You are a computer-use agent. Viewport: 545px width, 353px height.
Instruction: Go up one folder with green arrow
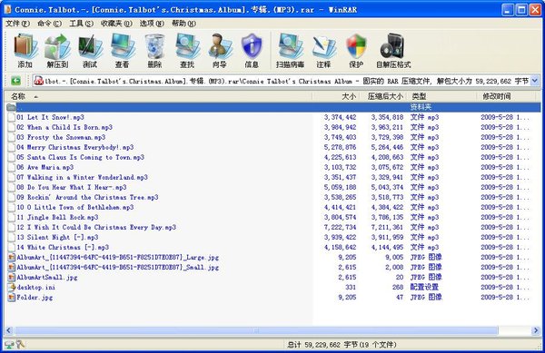[16, 81]
